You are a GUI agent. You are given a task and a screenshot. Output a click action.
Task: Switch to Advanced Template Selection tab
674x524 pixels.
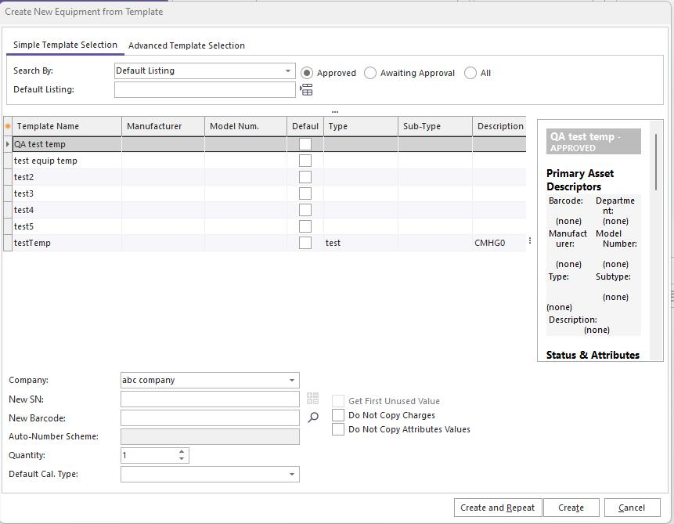(x=186, y=45)
